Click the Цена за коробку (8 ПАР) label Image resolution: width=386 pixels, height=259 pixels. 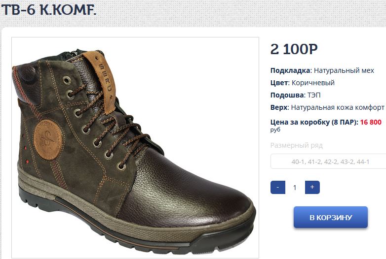[313, 122]
